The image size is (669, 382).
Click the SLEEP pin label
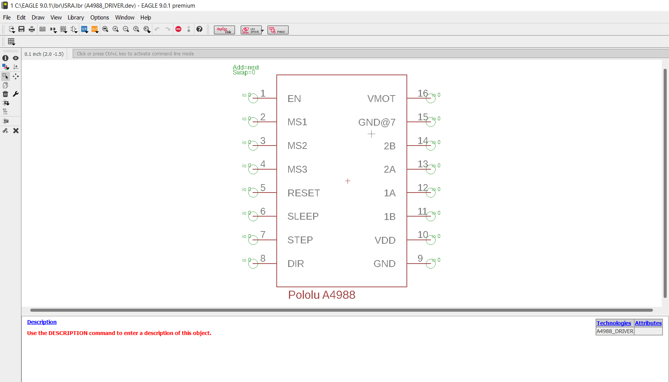coord(303,217)
